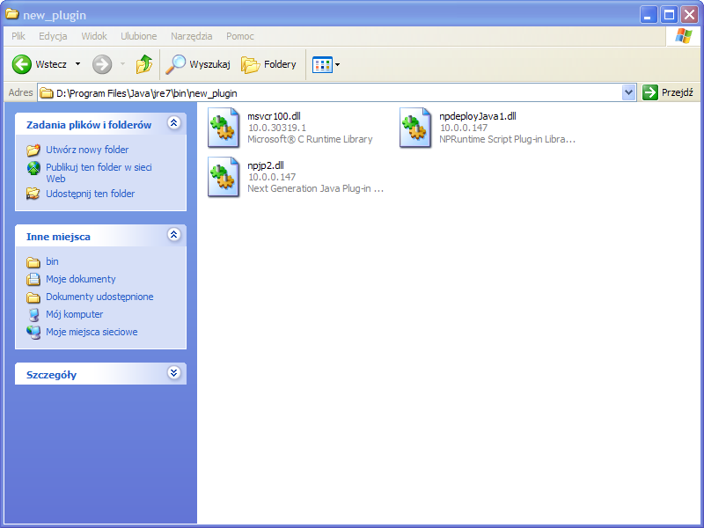Click the Views grid icon
Image resolution: width=704 pixels, height=528 pixels.
(x=322, y=64)
